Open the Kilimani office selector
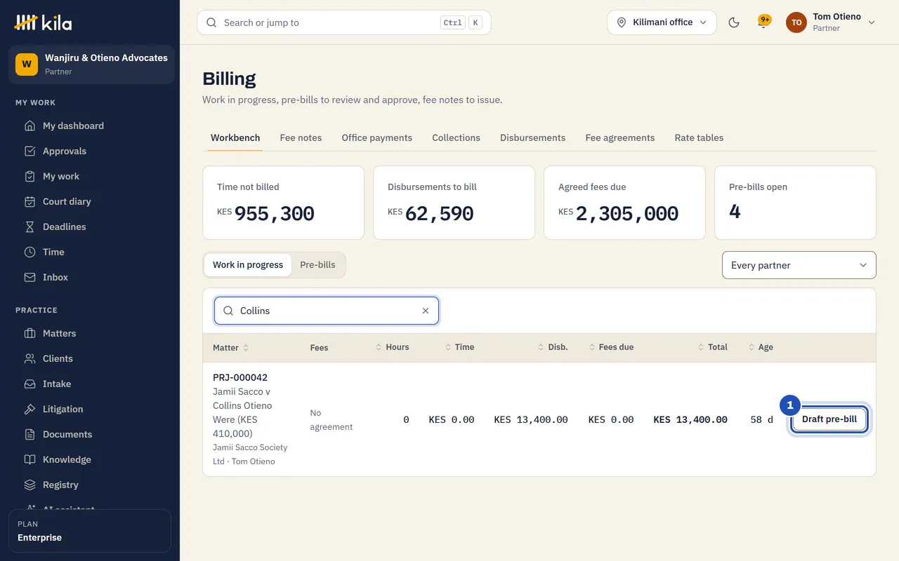The image size is (899, 561). click(x=662, y=22)
